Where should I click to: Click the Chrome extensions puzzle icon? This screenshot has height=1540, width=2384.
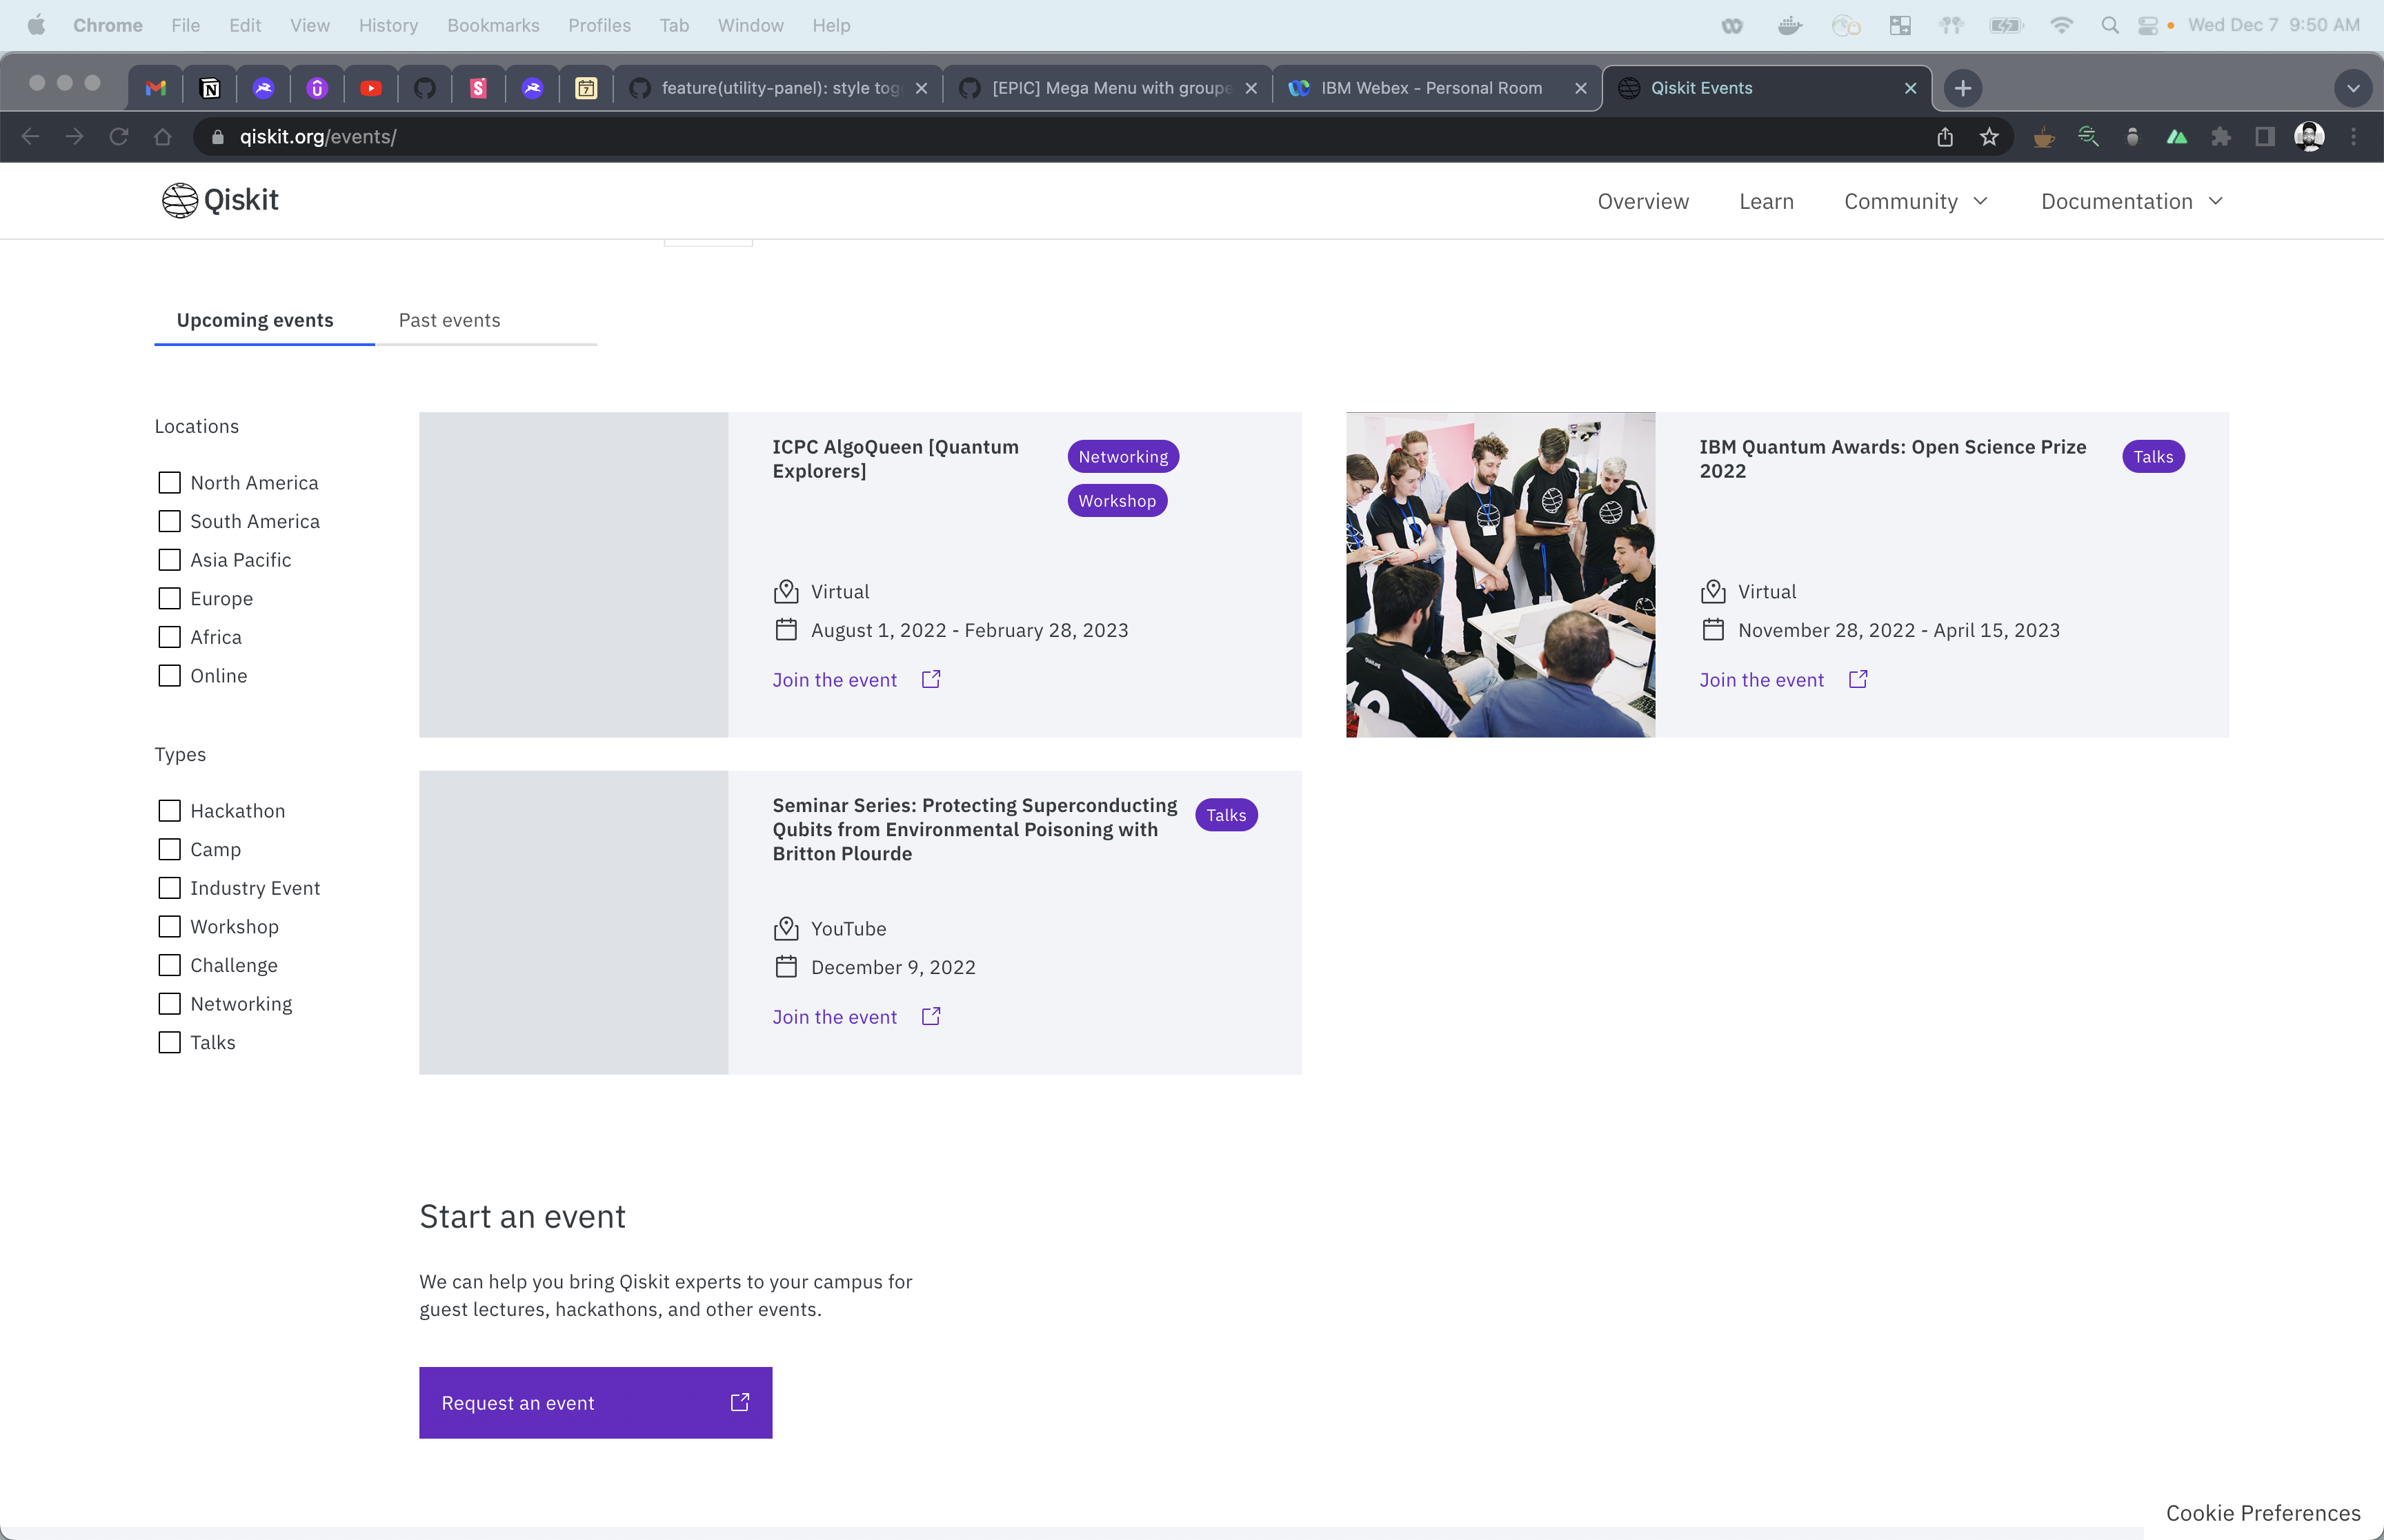2221,137
